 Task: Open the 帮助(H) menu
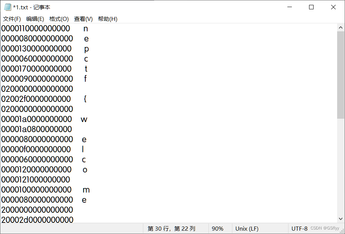click(107, 19)
